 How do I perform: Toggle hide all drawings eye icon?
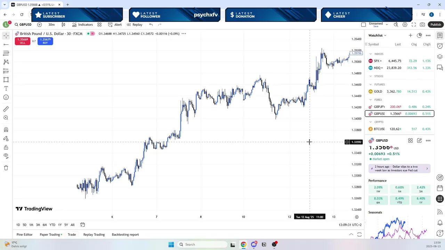[6, 156]
